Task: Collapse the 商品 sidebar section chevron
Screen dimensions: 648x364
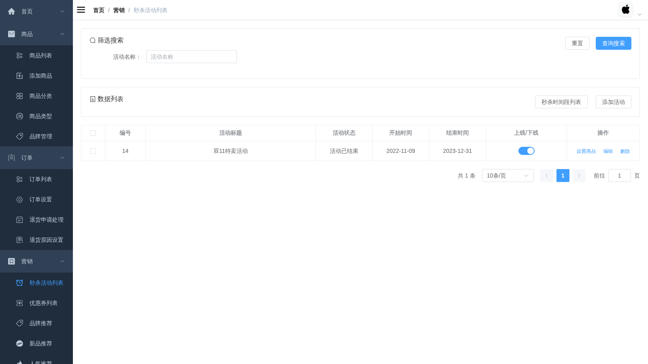Action: coord(62,34)
